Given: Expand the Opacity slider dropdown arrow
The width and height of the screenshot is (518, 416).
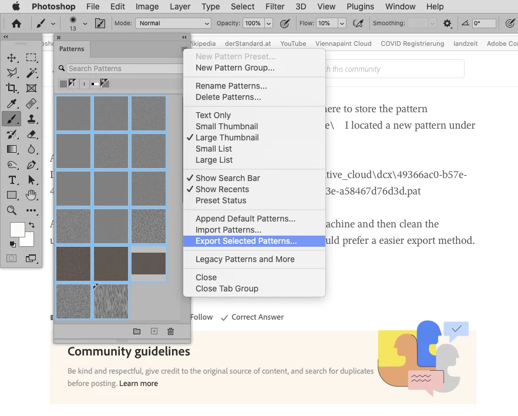Looking at the screenshot, I should (x=269, y=23).
